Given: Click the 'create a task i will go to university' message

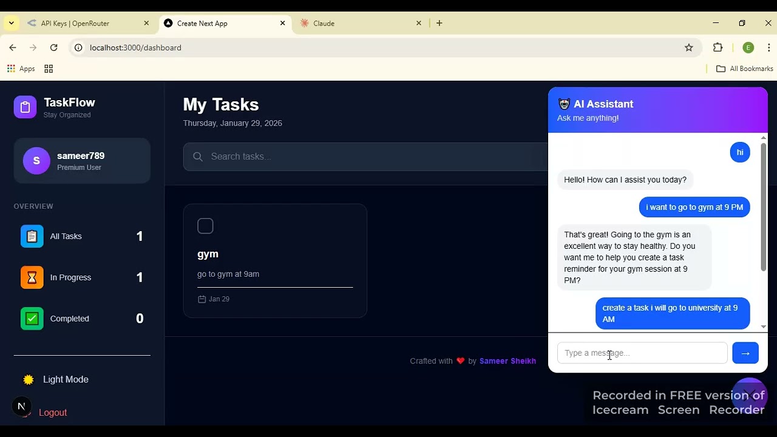Looking at the screenshot, I should [x=673, y=314].
